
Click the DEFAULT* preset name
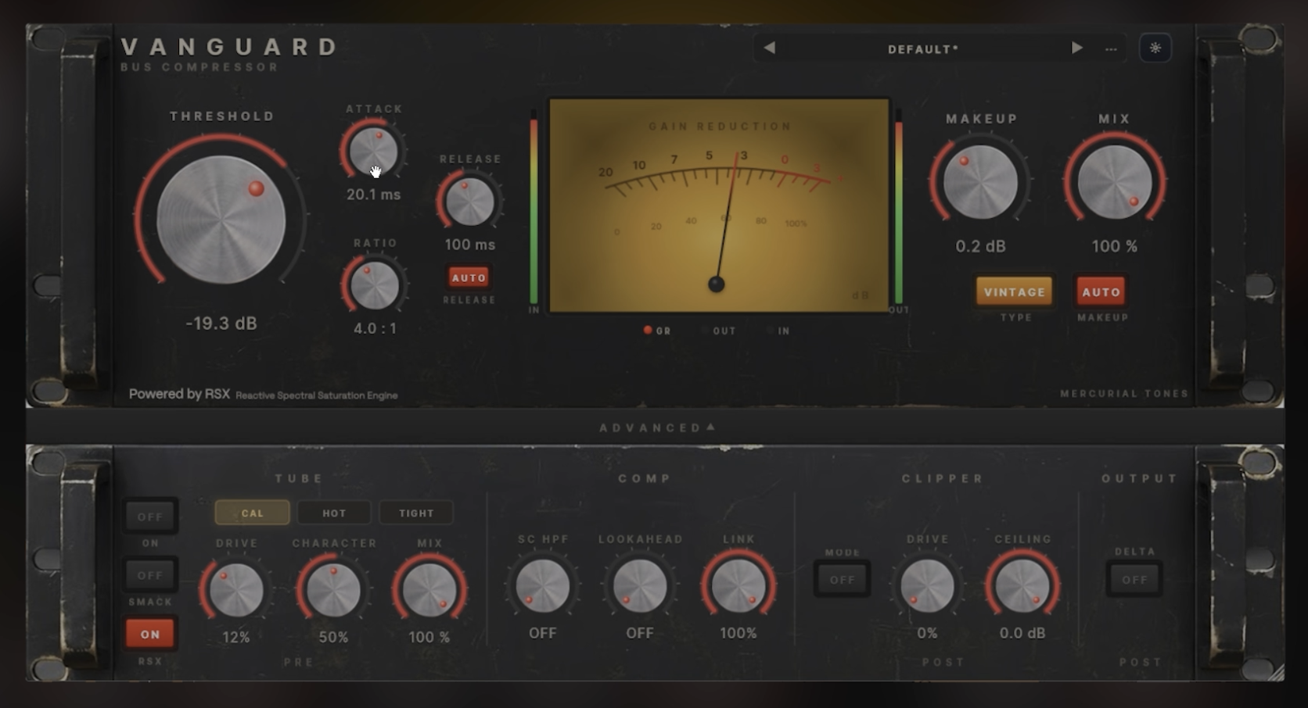[923, 49]
